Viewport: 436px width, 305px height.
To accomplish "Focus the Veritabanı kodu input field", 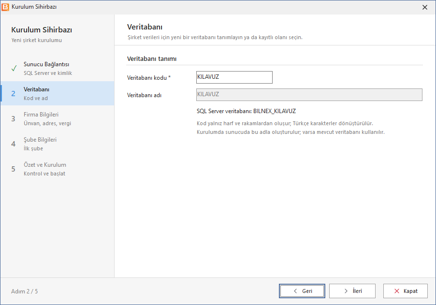I will [x=234, y=77].
